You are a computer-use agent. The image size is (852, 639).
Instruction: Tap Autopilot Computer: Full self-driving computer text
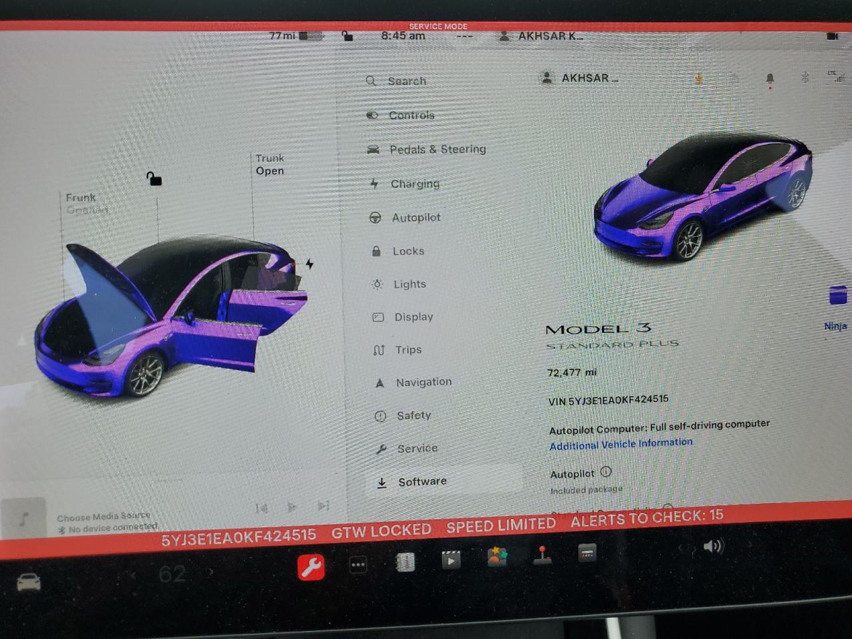pos(659,427)
